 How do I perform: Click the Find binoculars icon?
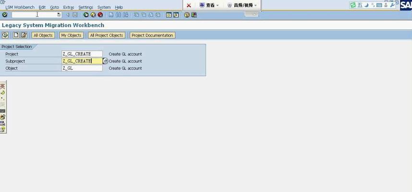tap(118, 15)
